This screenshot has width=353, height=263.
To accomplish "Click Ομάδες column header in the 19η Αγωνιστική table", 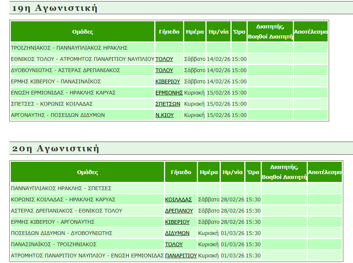I will (x=83, y=32).
